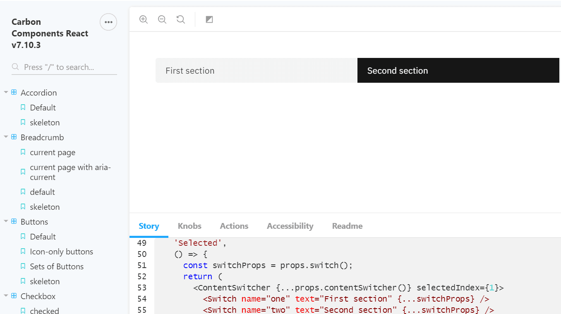
Task: Click the Breadcrumb component grid icon
Action: tap(14, 137)
